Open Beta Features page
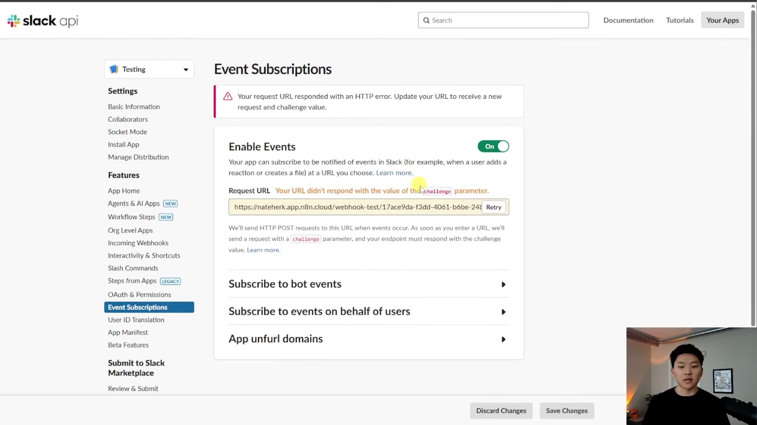Screen dimensions: 757x425 (x=128, y=345)
